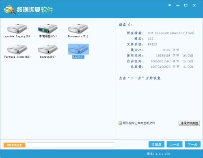Screen dimensions: 203x158
Task: Select the 本地磁盘(C:) drive icon
Action: [48, 29]
